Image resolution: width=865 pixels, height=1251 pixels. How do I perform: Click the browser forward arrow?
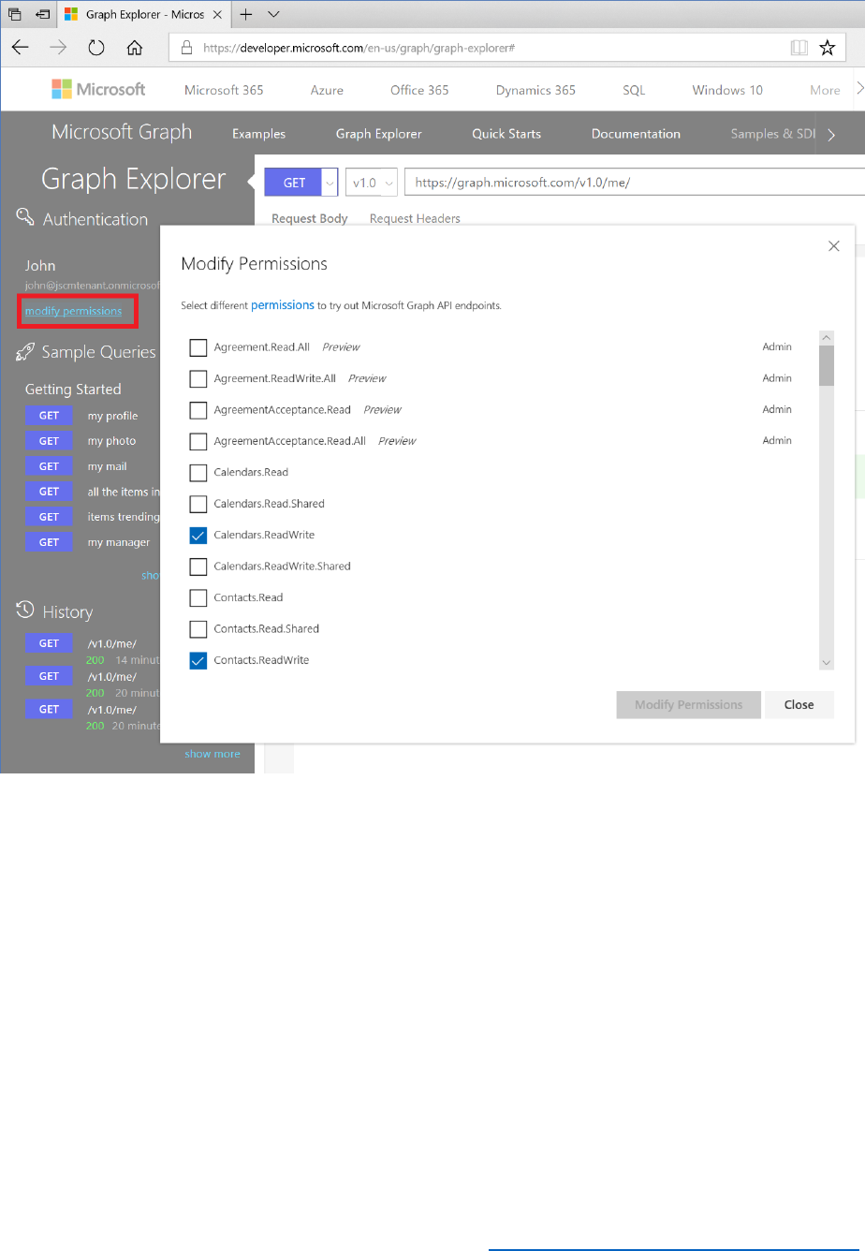tap(58, 48)
